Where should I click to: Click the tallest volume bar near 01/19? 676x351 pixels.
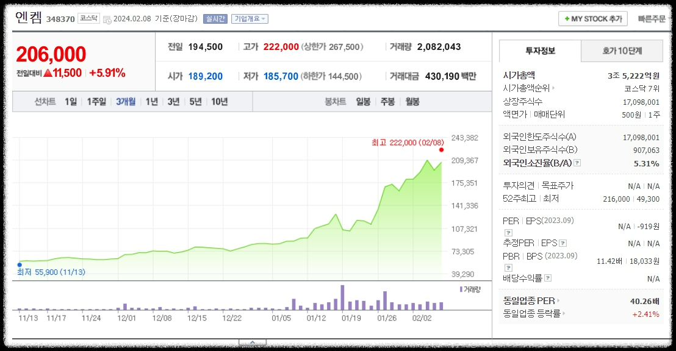point(342,297)
